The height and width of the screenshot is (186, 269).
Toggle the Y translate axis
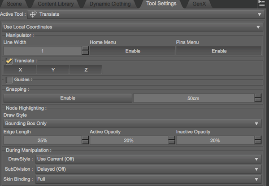[53, 70]
